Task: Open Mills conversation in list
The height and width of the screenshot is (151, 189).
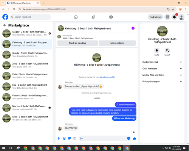Action: 26,118
